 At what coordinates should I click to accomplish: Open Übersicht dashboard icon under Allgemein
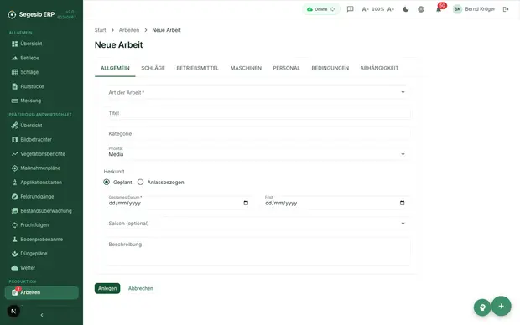tap(14, 44)
